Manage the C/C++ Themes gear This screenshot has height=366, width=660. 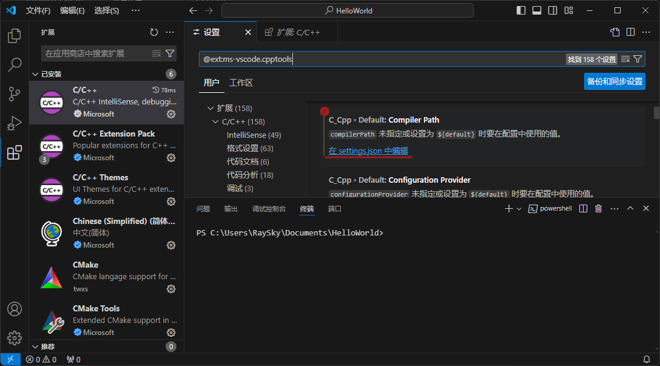coord(171,202)
